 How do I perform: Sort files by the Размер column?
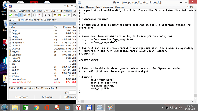[67, 27]
